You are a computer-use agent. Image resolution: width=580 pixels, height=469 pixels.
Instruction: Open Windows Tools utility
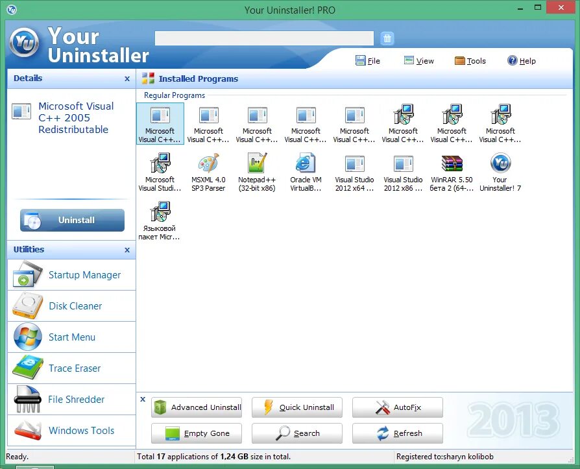(x=72, y=430)
